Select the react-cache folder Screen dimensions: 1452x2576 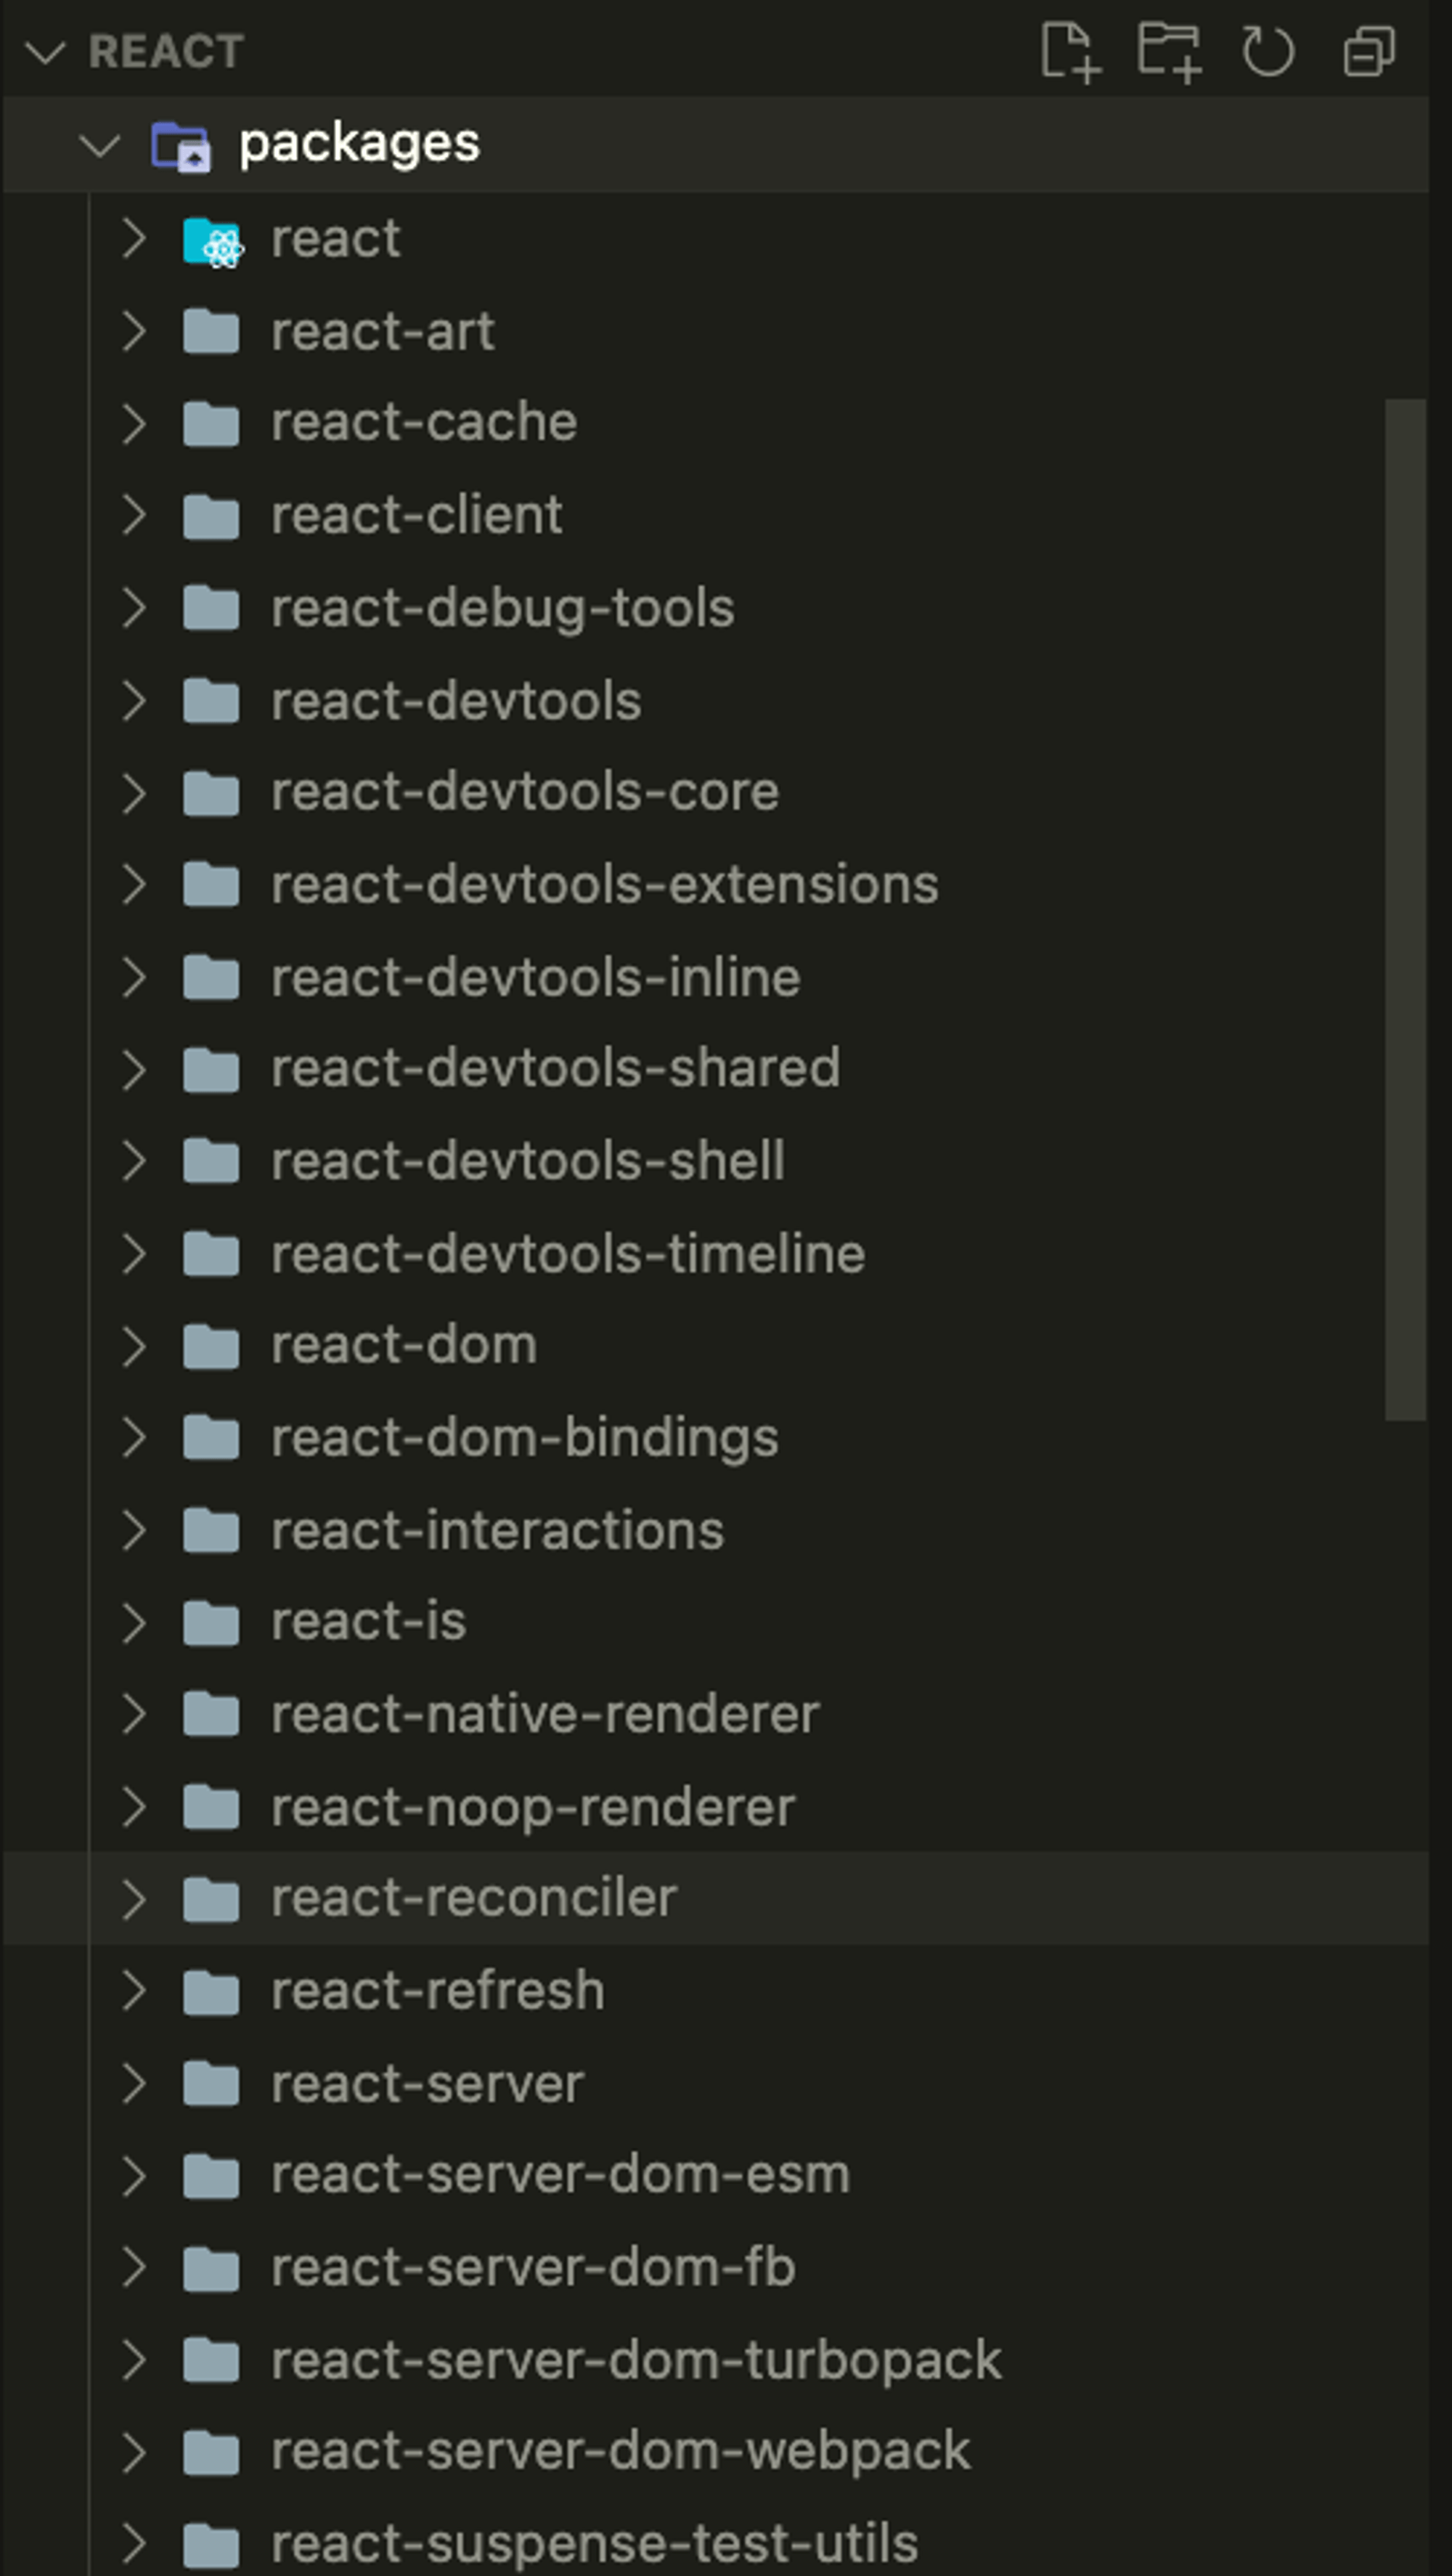pyautogui.click(x=424, y=423)
